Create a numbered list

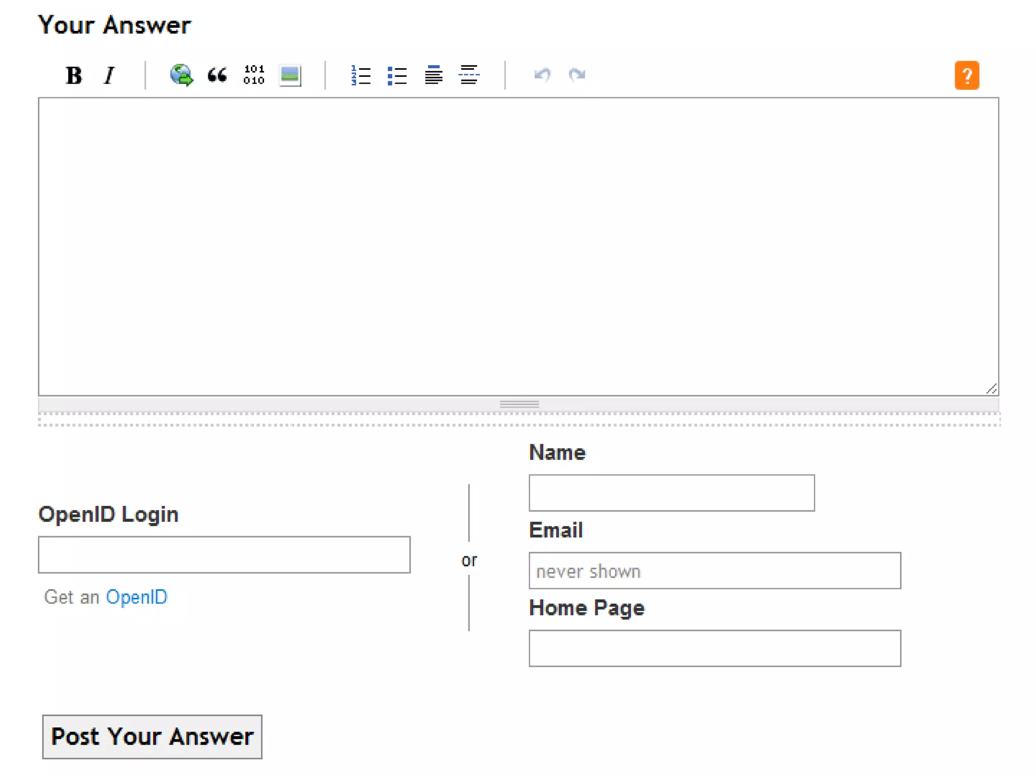point(361,75)
